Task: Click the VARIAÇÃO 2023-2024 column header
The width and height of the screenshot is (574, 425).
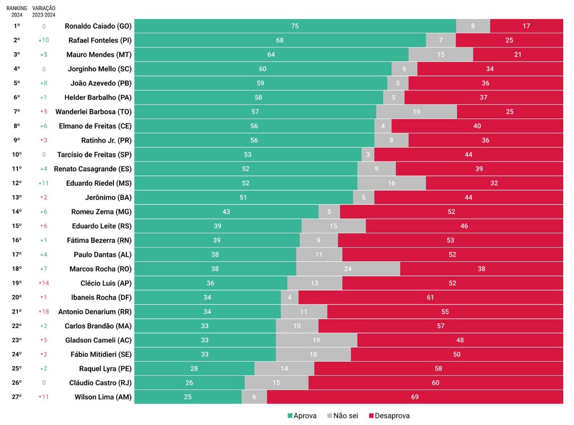Action: tap(43, 12)
